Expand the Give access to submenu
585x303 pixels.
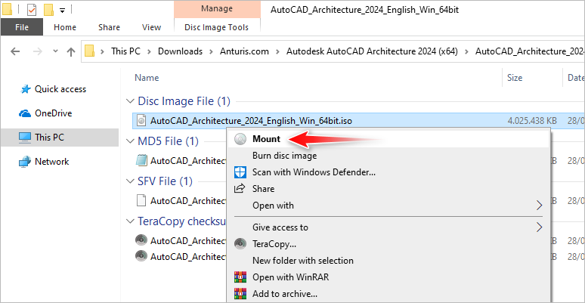[x=539, y=227]
